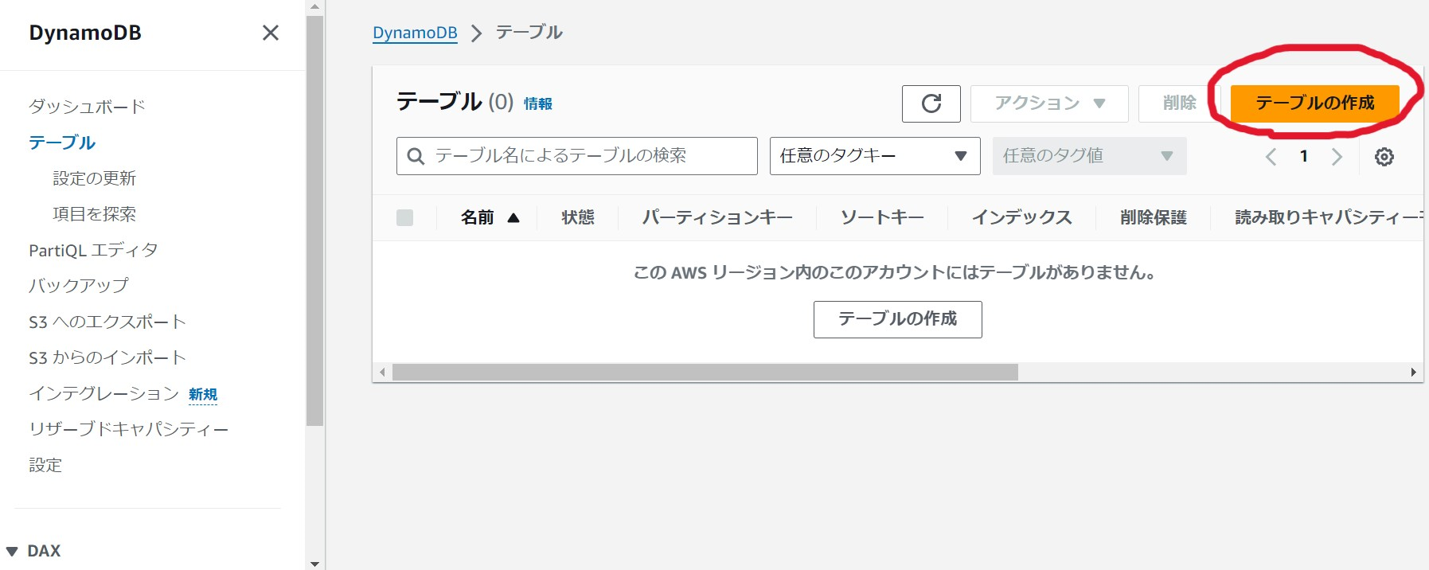Image resolution: width=1429 pixels, height=570 pixels.
Task: Click the 新規 badge next to インテグレーション
Action: coord(203,395)
